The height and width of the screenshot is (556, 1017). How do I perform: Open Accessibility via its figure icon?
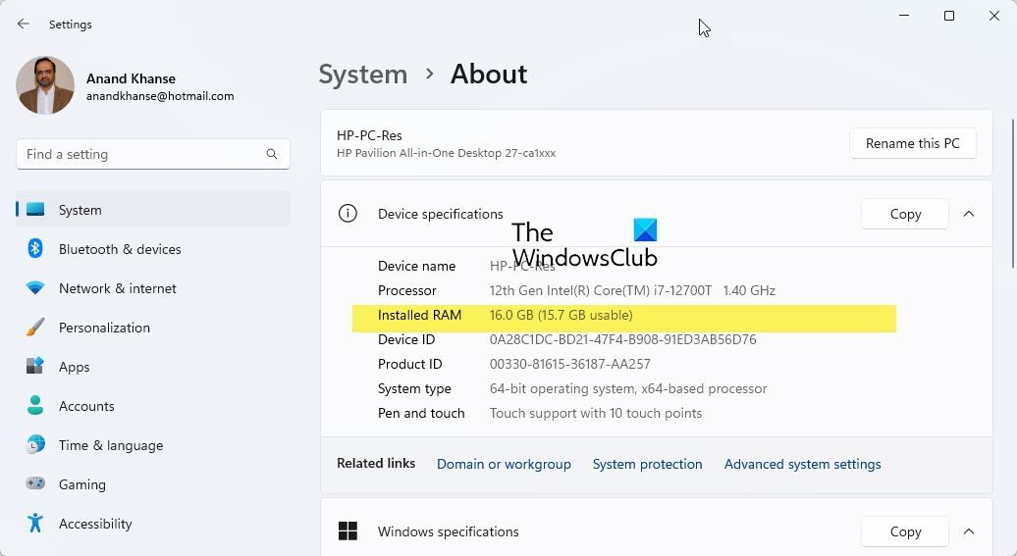(35, 524)
